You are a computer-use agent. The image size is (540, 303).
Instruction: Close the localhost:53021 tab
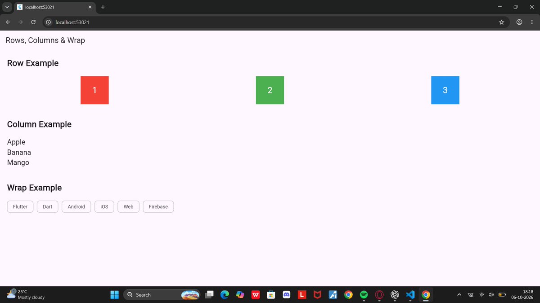point(90,7)
